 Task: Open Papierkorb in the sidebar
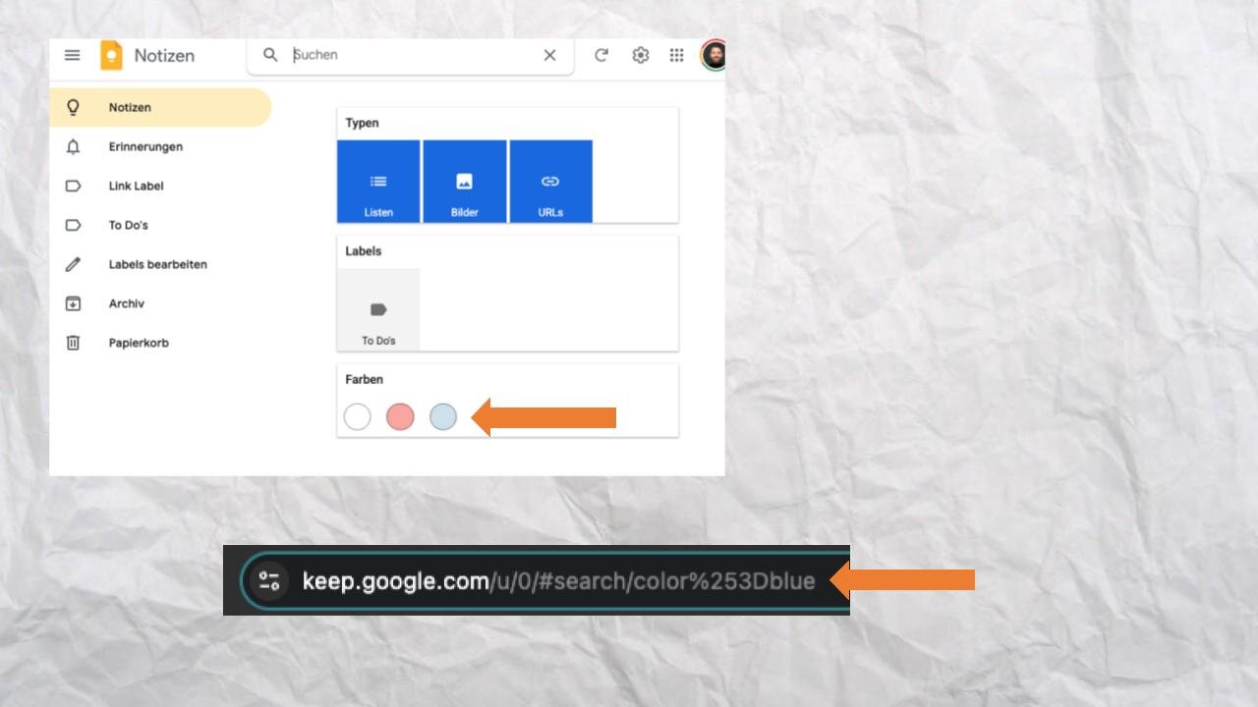click(139, 343)
